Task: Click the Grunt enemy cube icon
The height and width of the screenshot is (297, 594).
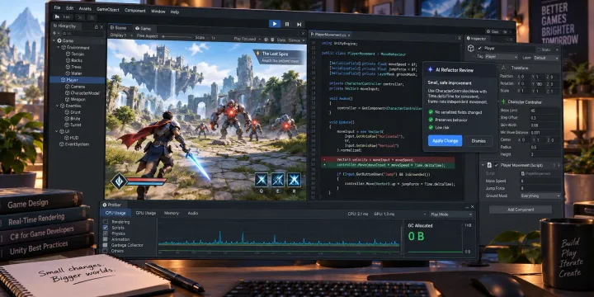Action: [68, 112]
